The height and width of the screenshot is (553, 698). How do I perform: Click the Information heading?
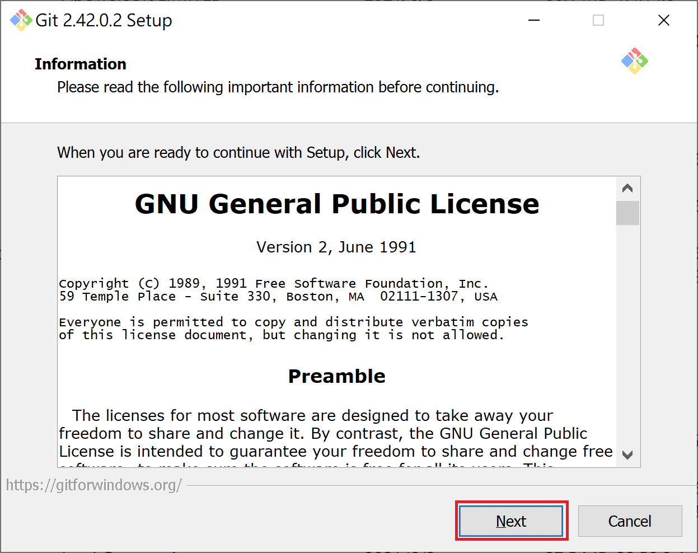tap(81, 64)
